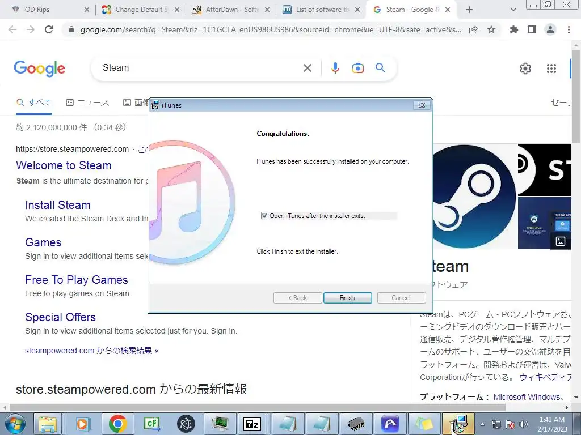Toggle the Chrome side panel
Viewport: 581px width, 435px height.
(x=532, y=29)
